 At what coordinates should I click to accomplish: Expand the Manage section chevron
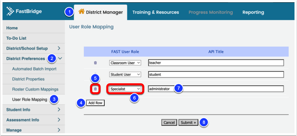point(59,130)
